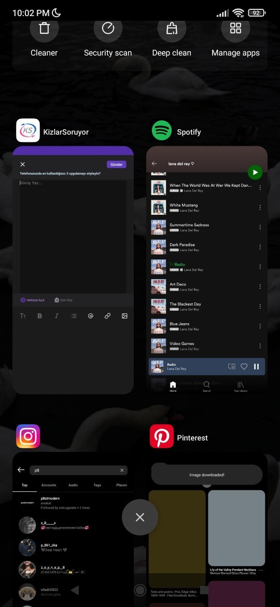Toggle bold formatting in KizlarSoruyor editor
280x607 pixels.
[39, 316]
